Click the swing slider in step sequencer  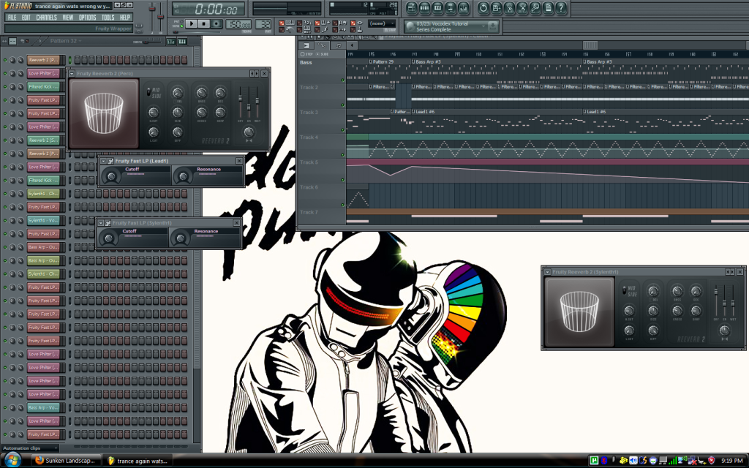click(x=146, y=42)
